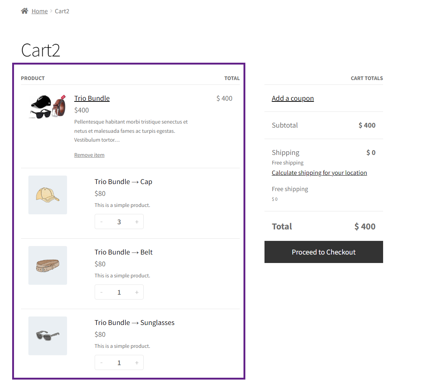
Task: Click the Cap product thumbnail
Action: 48,195
